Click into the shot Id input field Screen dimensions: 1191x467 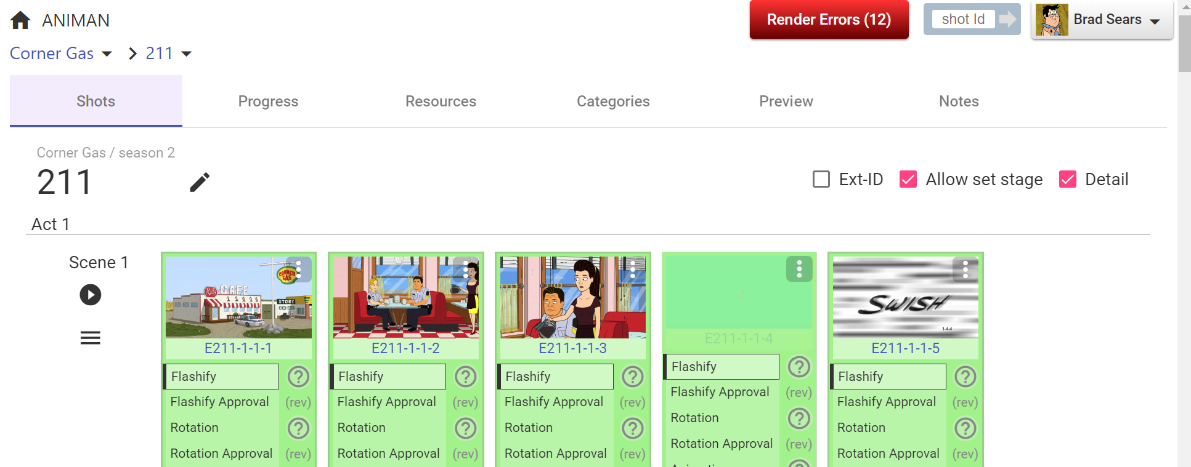pos(963,19)
